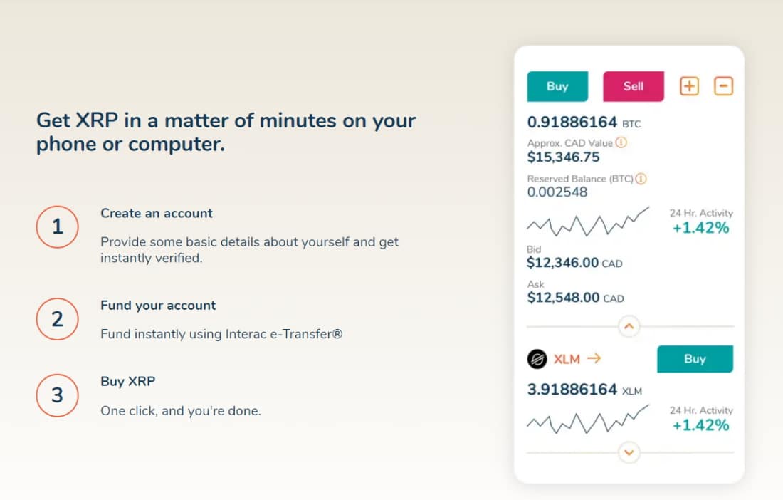Click the pink Sell button

[634, 86]
